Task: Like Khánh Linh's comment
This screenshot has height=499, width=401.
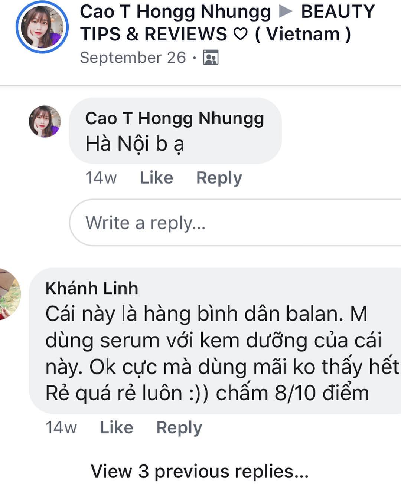Action: coord(116,427)
